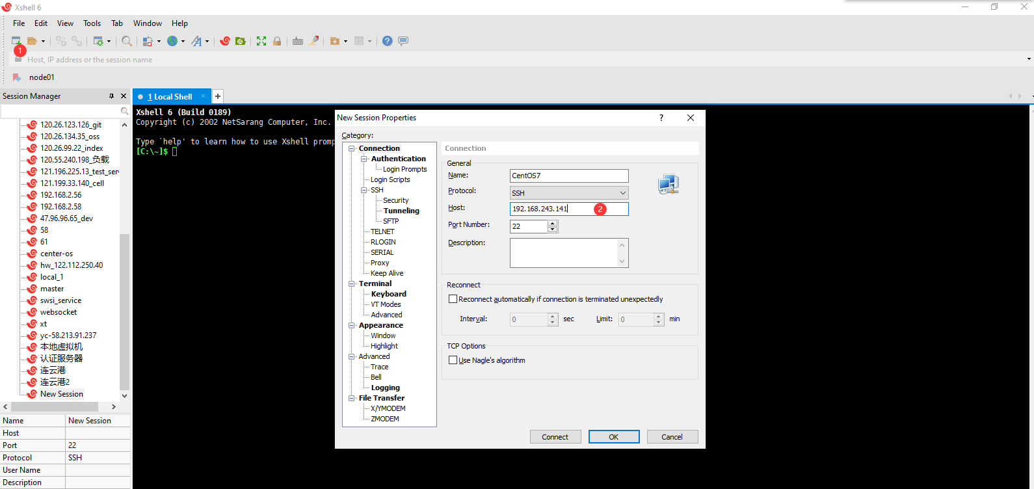Click the dialog question mark help button
This screenshot has height=489, width=1034.
tap(661, 118)
